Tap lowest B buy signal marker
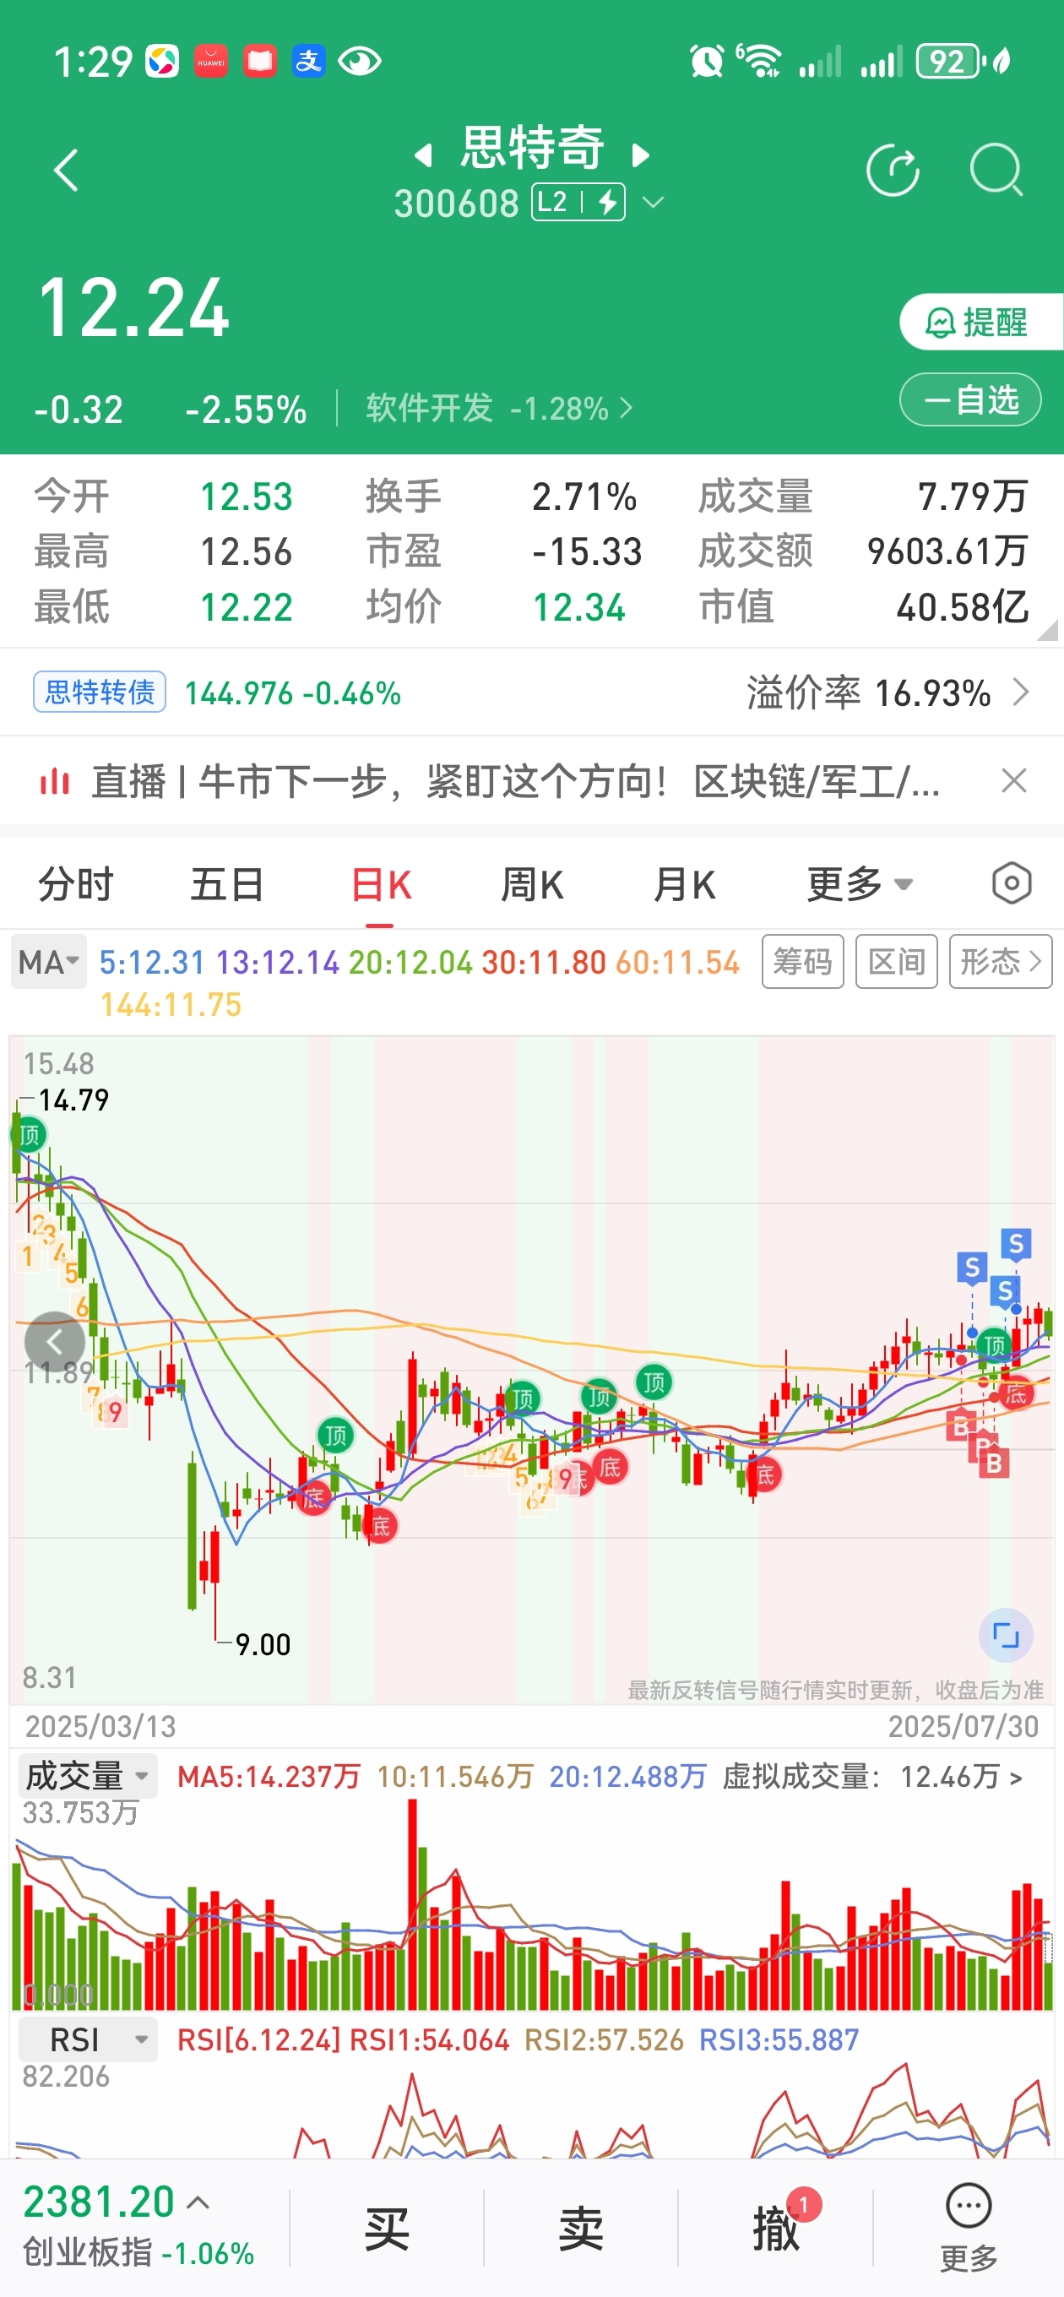Viewport: 1064px width, 2297px height. (994, 1463)
